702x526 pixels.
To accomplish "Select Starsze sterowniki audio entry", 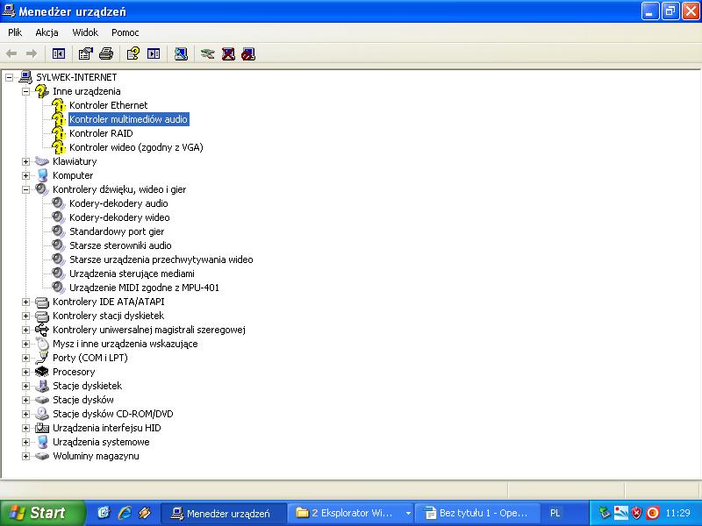I will coord(120,245).
